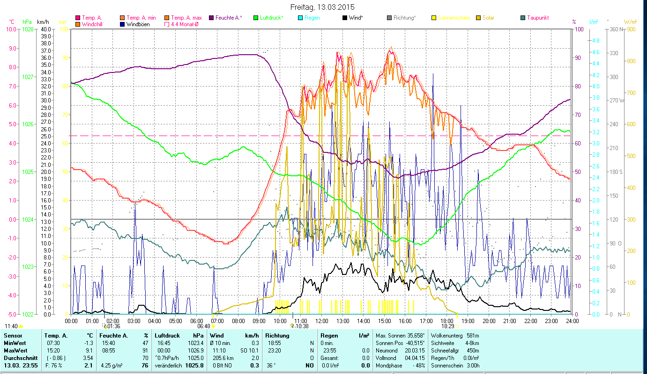Click the 12:00 time axis label

coord(322,321)
